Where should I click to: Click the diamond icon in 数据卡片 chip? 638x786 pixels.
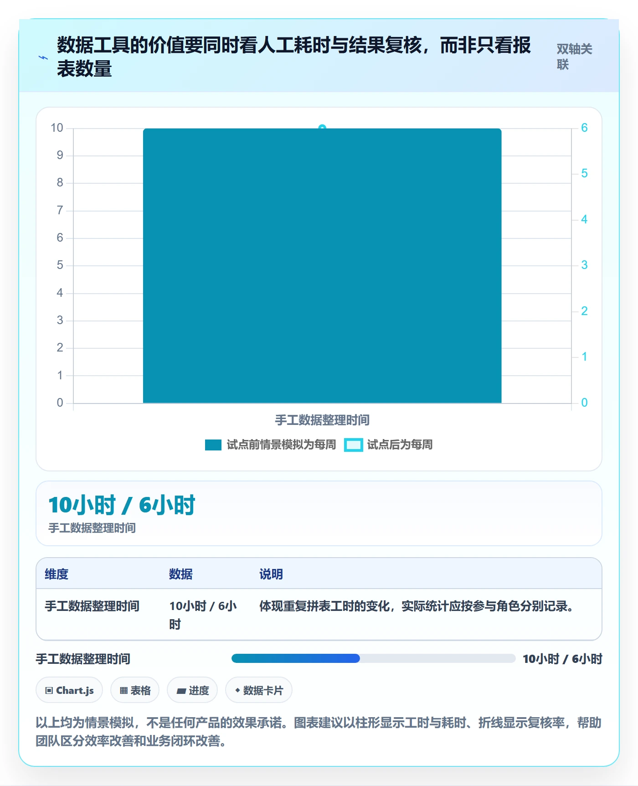point(237,690)
